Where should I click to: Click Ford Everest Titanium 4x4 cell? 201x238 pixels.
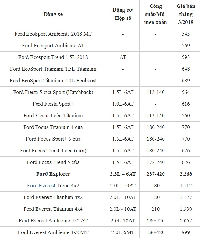click(53, 209)
